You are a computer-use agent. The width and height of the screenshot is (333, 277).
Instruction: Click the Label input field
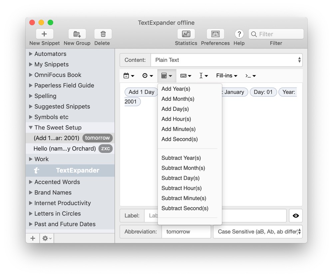[215, 216]
